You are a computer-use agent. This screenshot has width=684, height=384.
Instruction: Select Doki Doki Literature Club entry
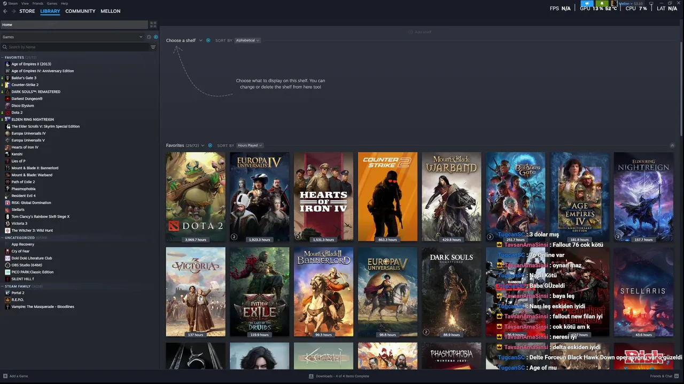[x=32, y=258]
